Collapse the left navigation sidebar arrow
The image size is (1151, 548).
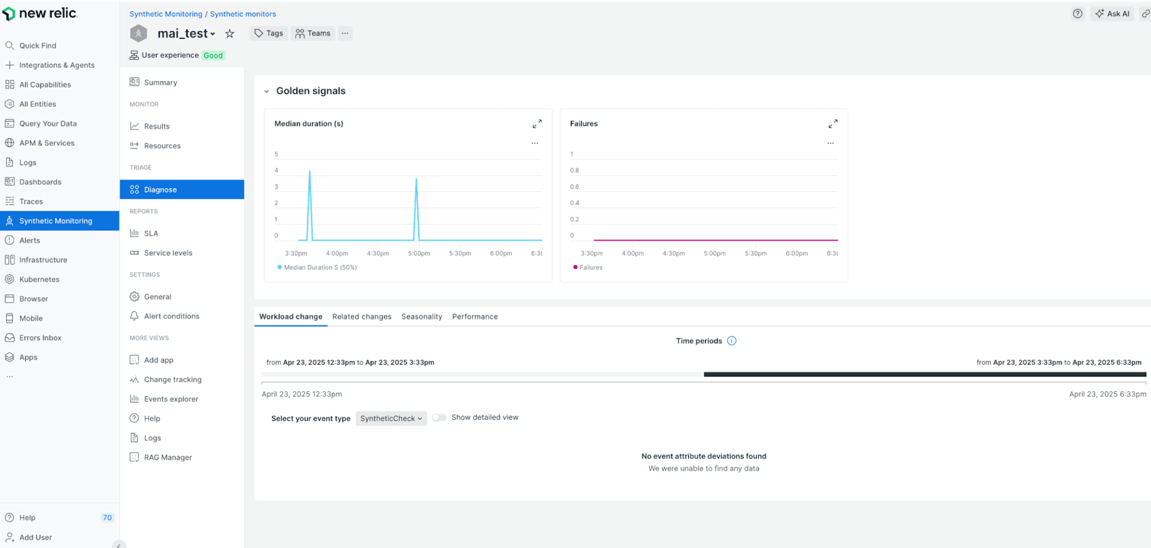coord(119,545)
